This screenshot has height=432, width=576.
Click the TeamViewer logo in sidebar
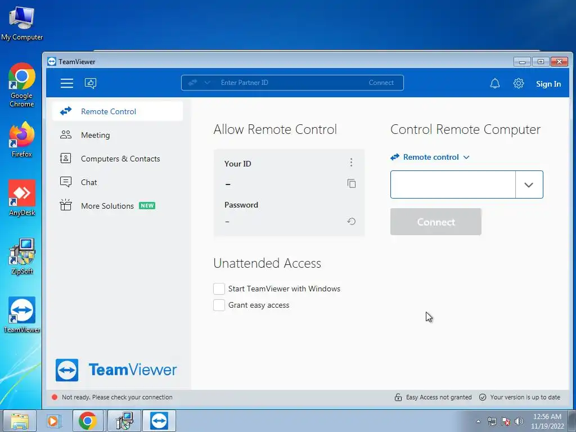point(116,370)
